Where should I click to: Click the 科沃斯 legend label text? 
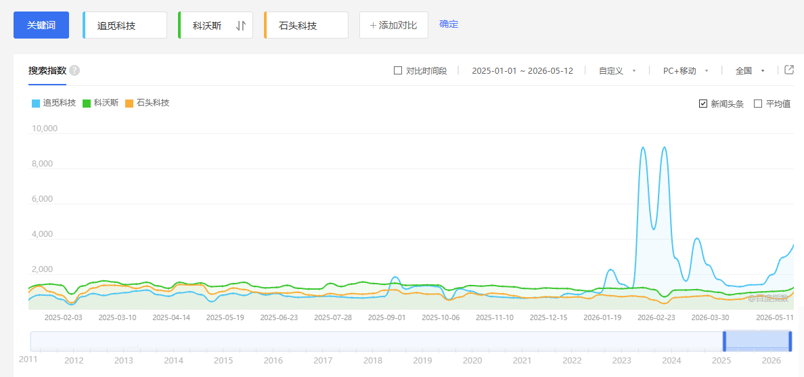click(x=106, y=103)
